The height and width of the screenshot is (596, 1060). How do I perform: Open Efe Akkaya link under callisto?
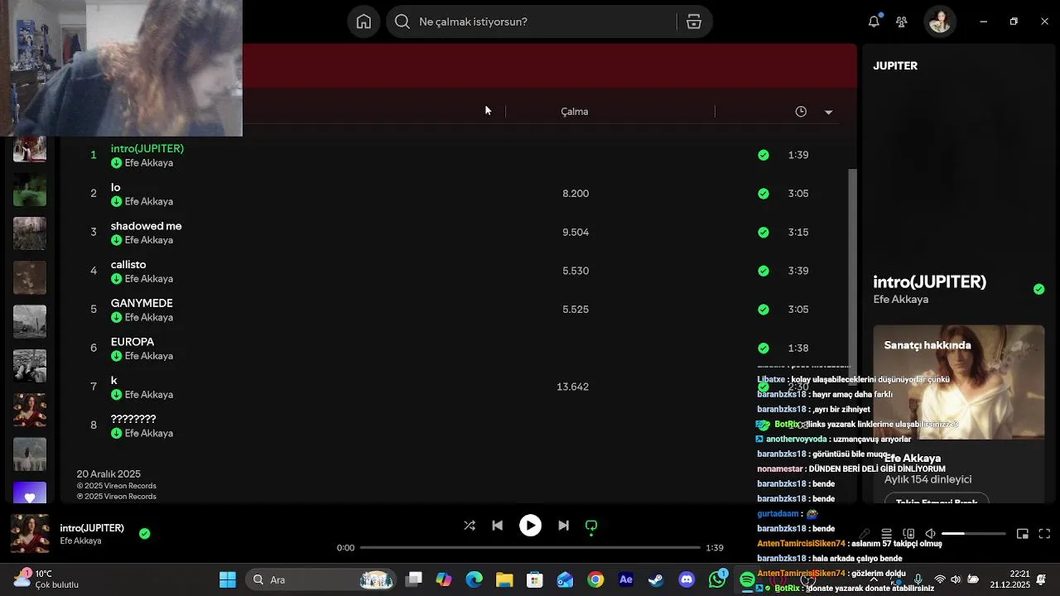pyautogui.click(x=149, y=279)
